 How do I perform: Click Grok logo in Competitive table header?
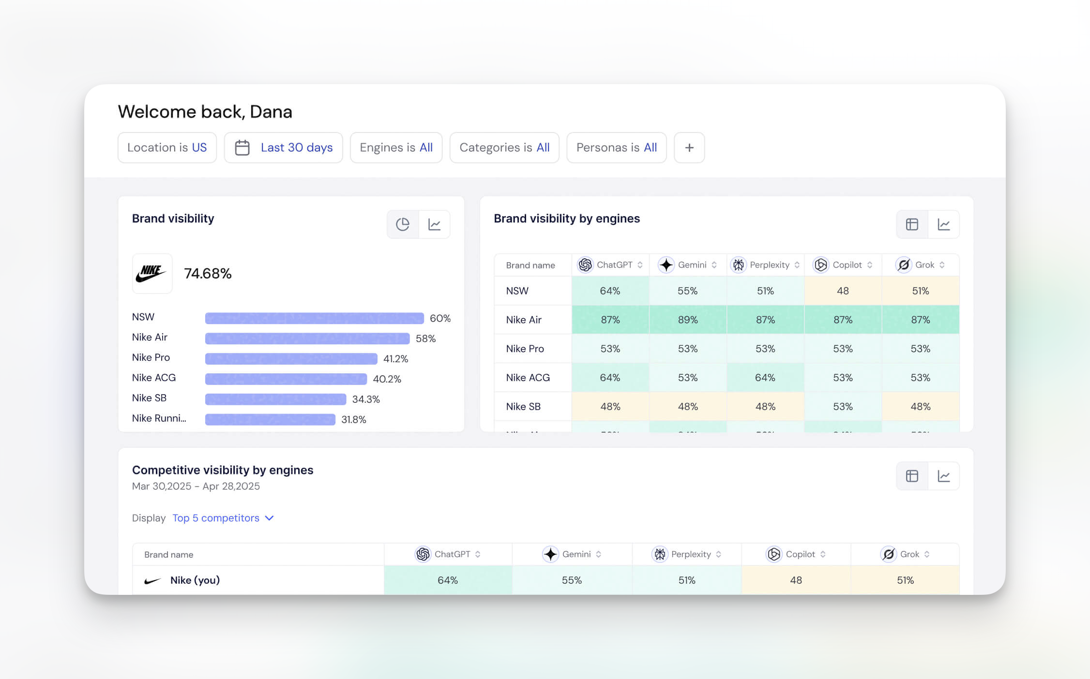click(889, 554)
